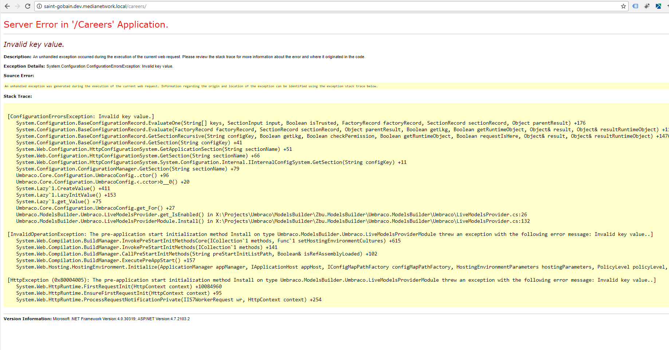Click the GetSectionRecursive stack trace line

pyautogui.click(x=342, y=136)
